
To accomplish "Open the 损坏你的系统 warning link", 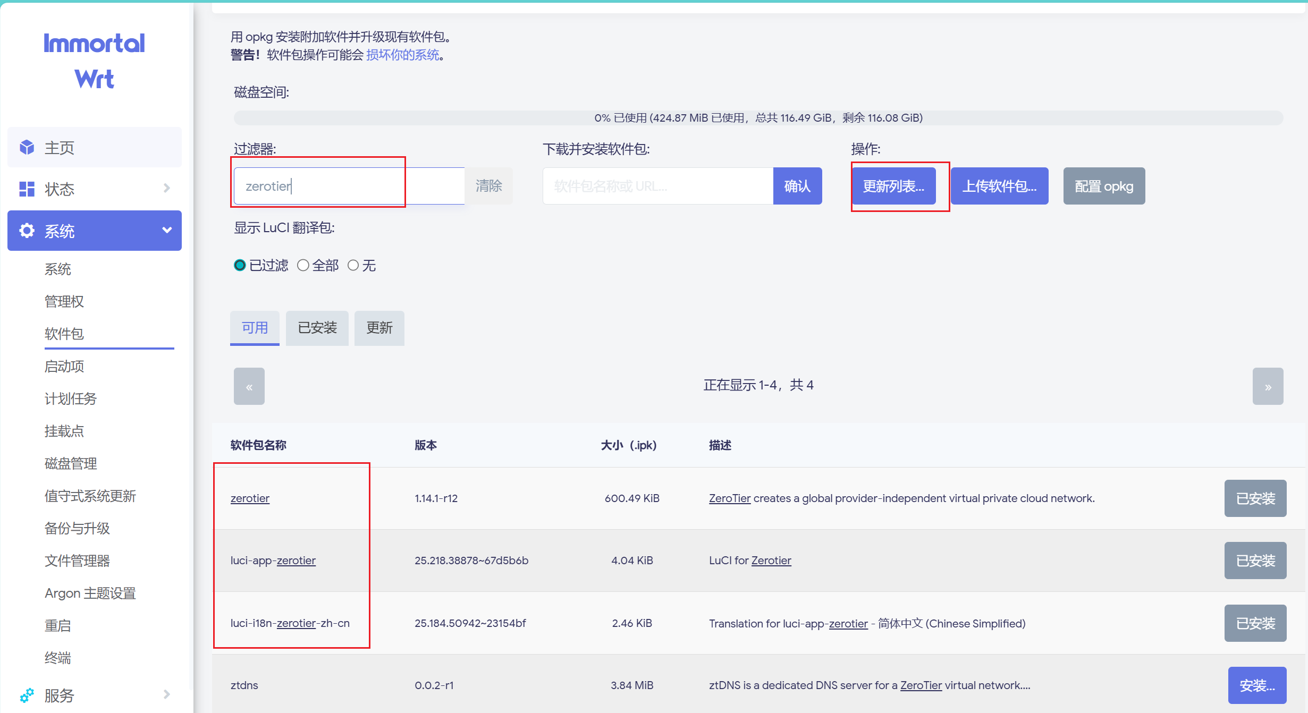I will [402, 55].
